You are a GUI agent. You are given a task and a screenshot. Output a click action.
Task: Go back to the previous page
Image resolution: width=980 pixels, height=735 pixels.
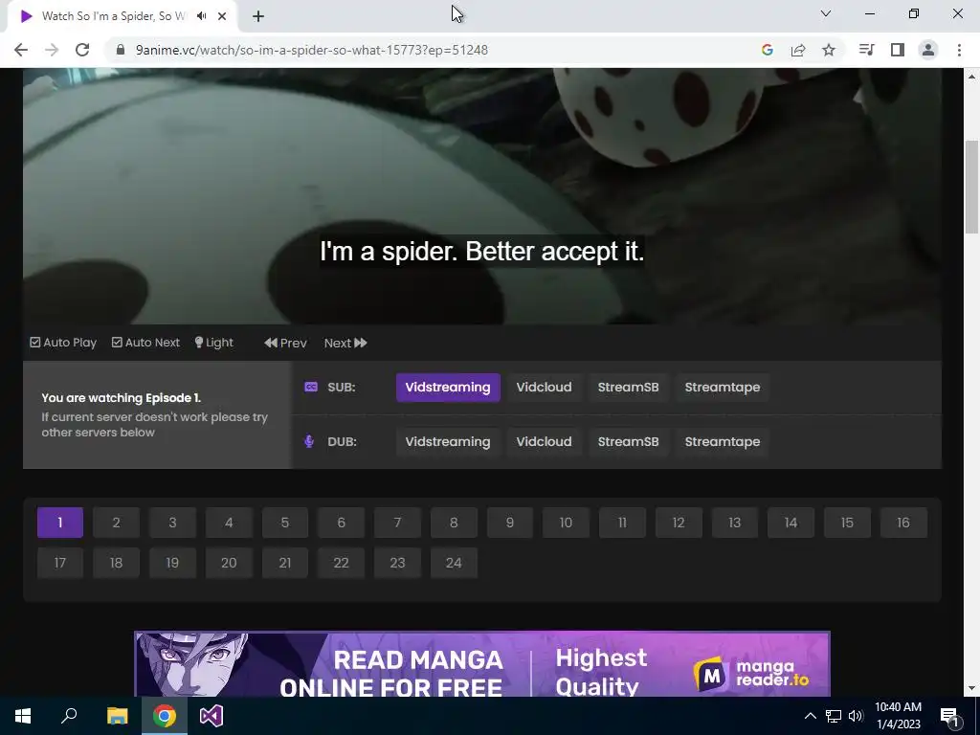[x=21, y=50]
